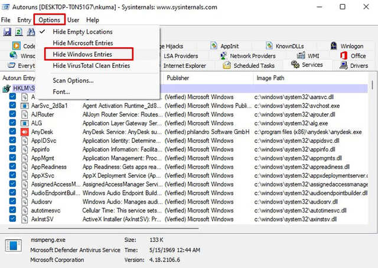Open Scan Options dialog

73,80
